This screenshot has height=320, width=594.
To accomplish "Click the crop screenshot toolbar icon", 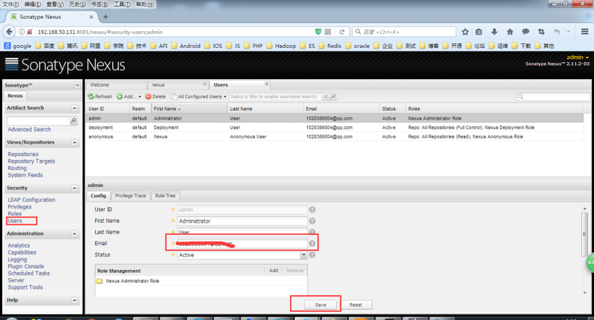I will coord(541,32).
